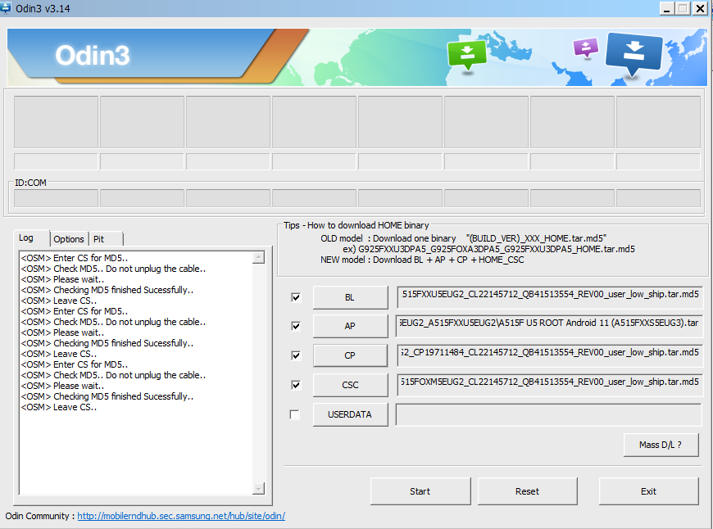Click the 'ex) G925FXXU3DPA5' example tip line
The width and height of the screenshot is (713, 529).
pyautogui.click(x=488, y=249)
